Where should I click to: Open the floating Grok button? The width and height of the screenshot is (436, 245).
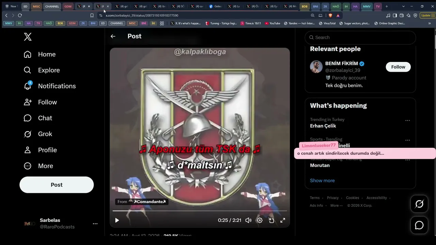click(419, 204)
